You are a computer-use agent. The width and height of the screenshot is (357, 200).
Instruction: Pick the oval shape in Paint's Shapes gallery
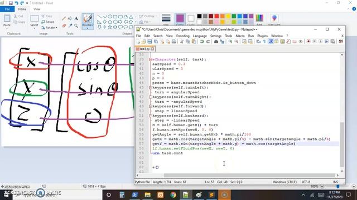click(110, 17)
